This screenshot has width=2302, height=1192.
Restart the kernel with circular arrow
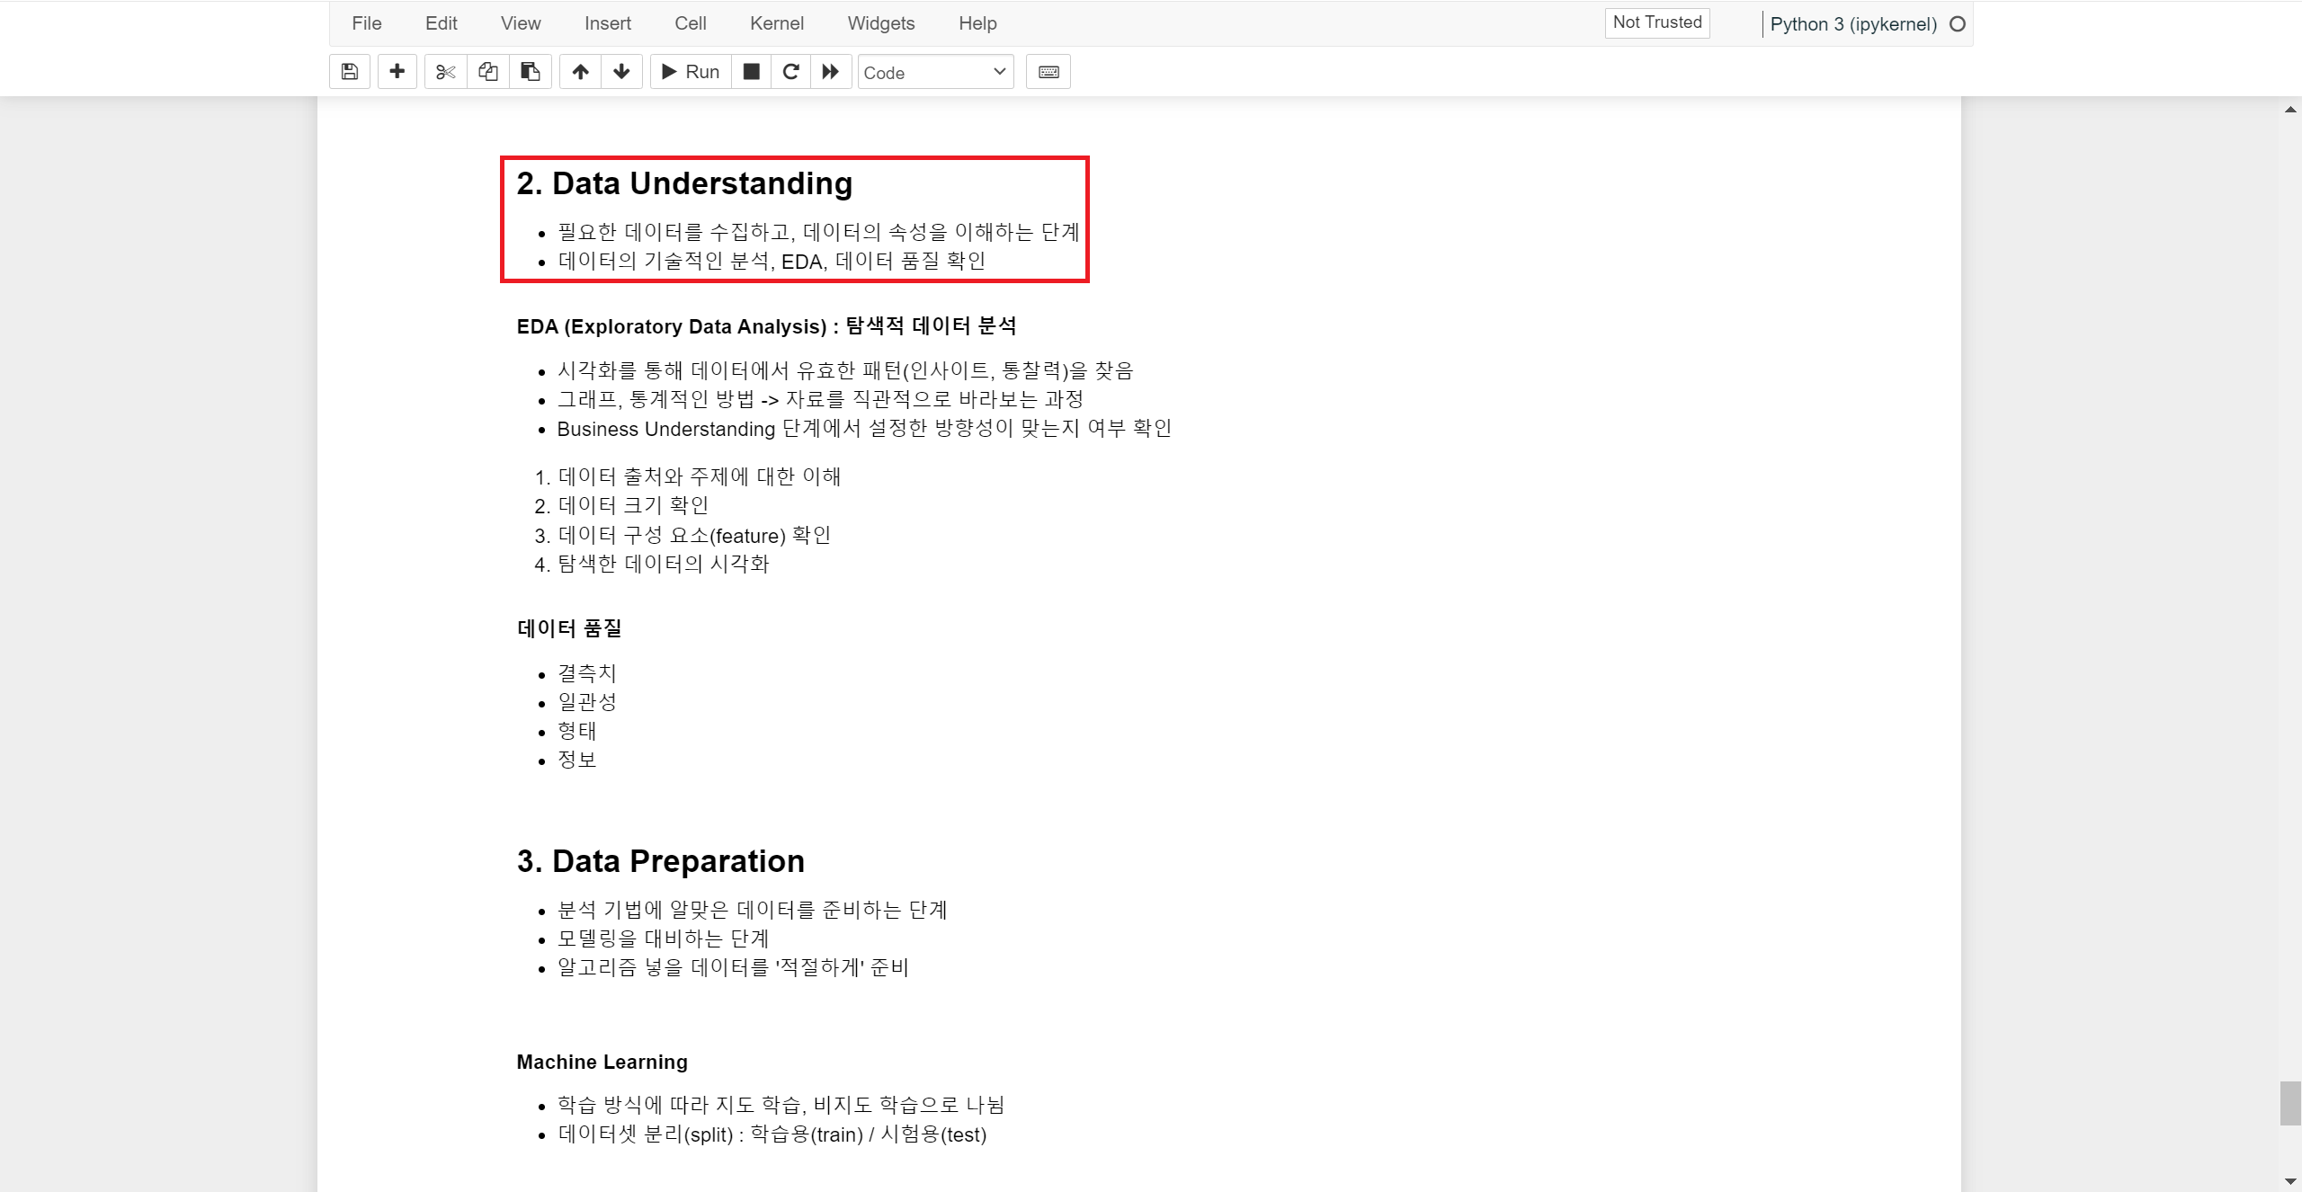click(791, 72)
